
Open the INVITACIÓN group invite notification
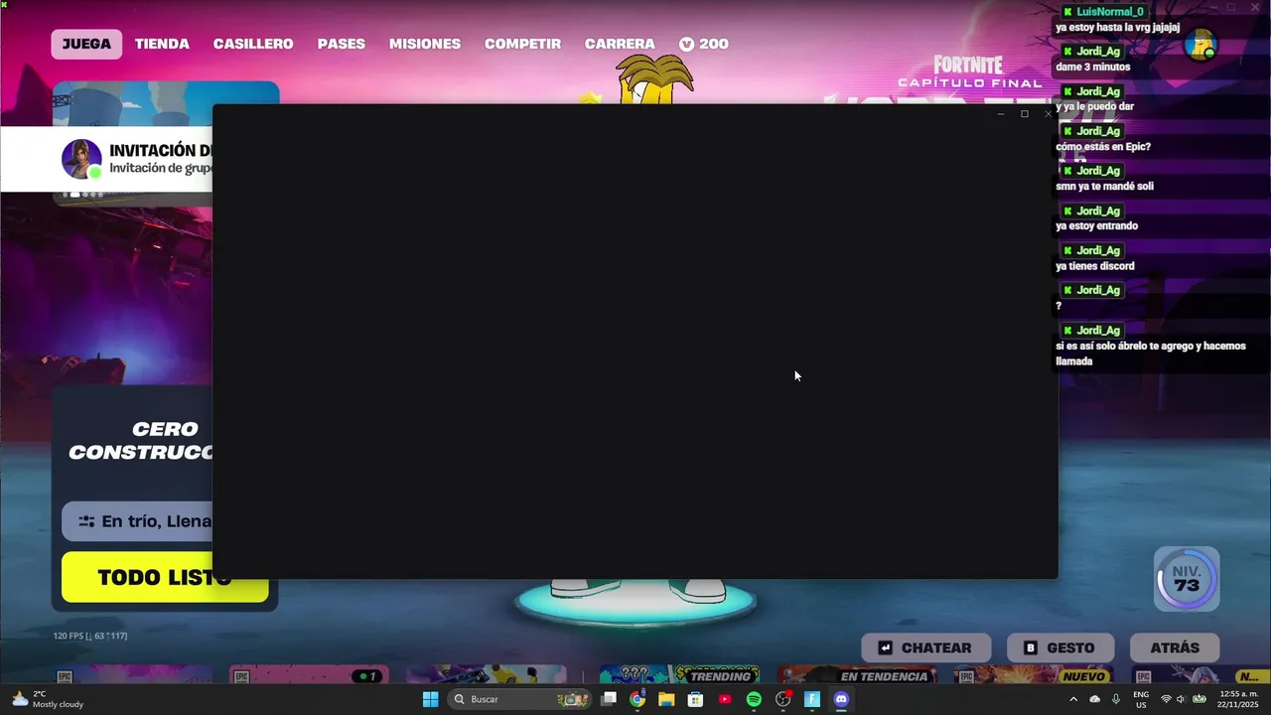(107, 159)
